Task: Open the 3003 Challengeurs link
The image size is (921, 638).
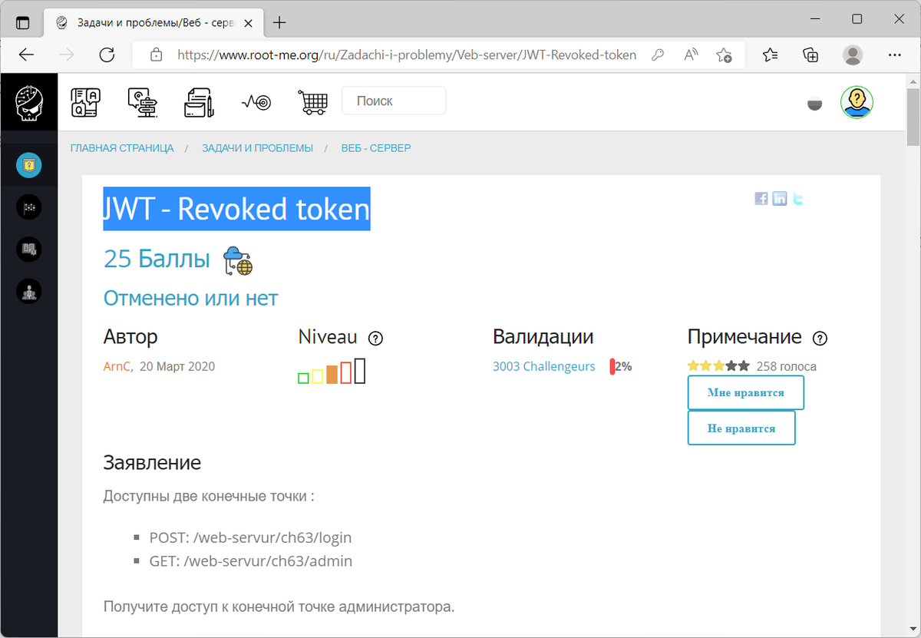Action: click(543, 366)
